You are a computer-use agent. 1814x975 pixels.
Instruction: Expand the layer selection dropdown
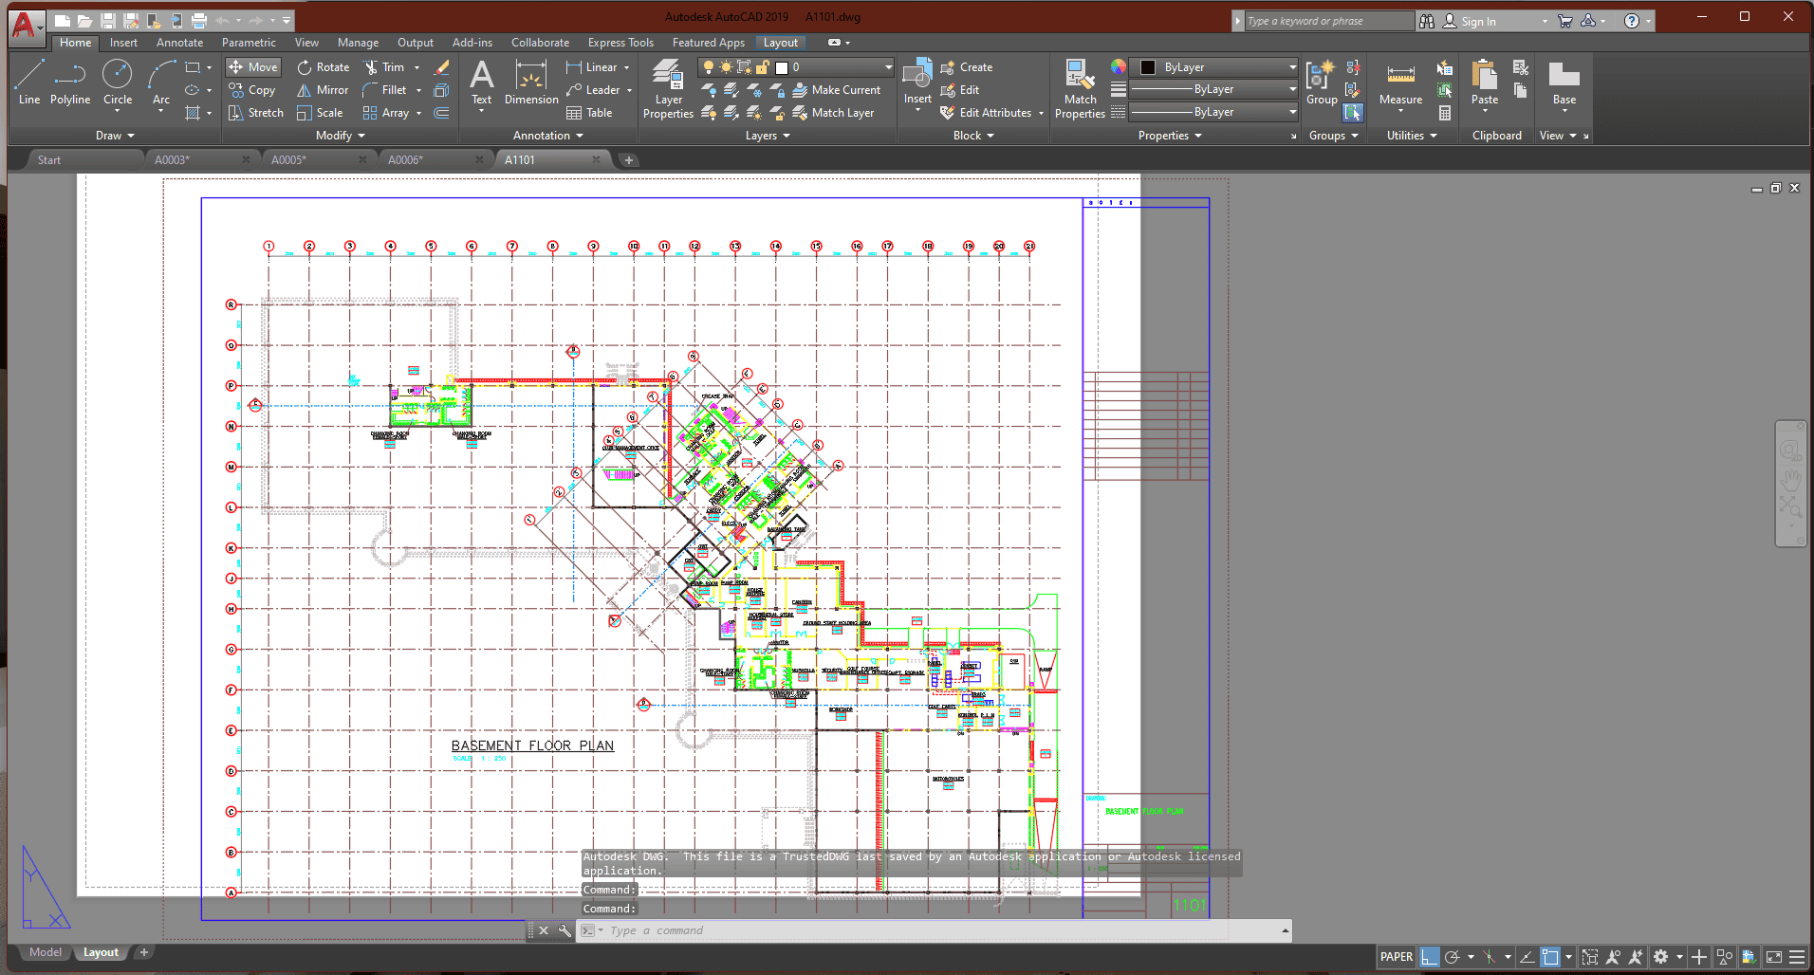tap(888, 67)
